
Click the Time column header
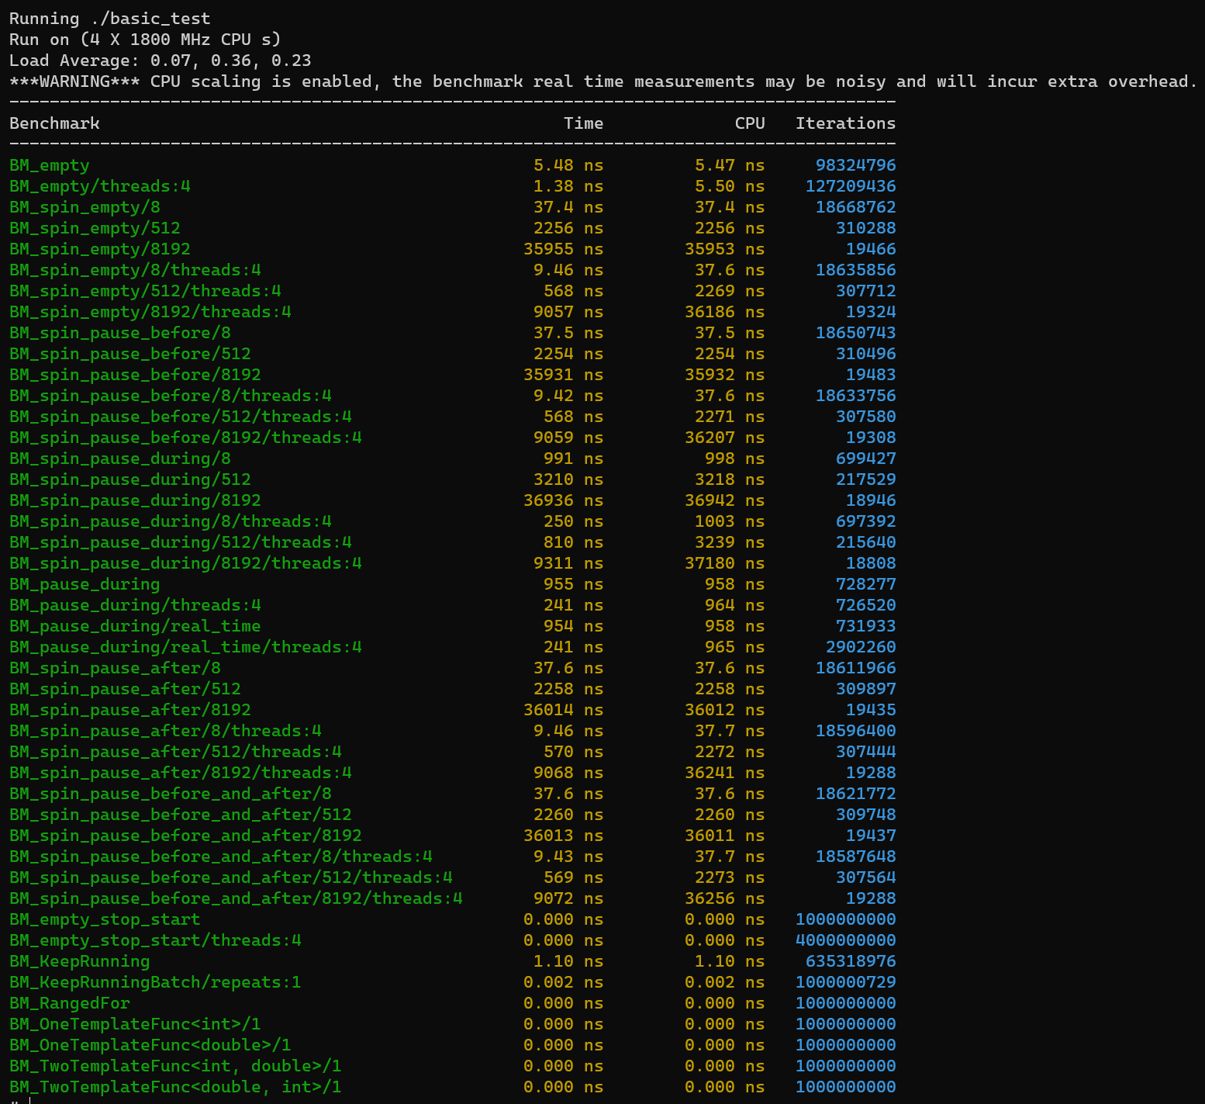[583, 123]
